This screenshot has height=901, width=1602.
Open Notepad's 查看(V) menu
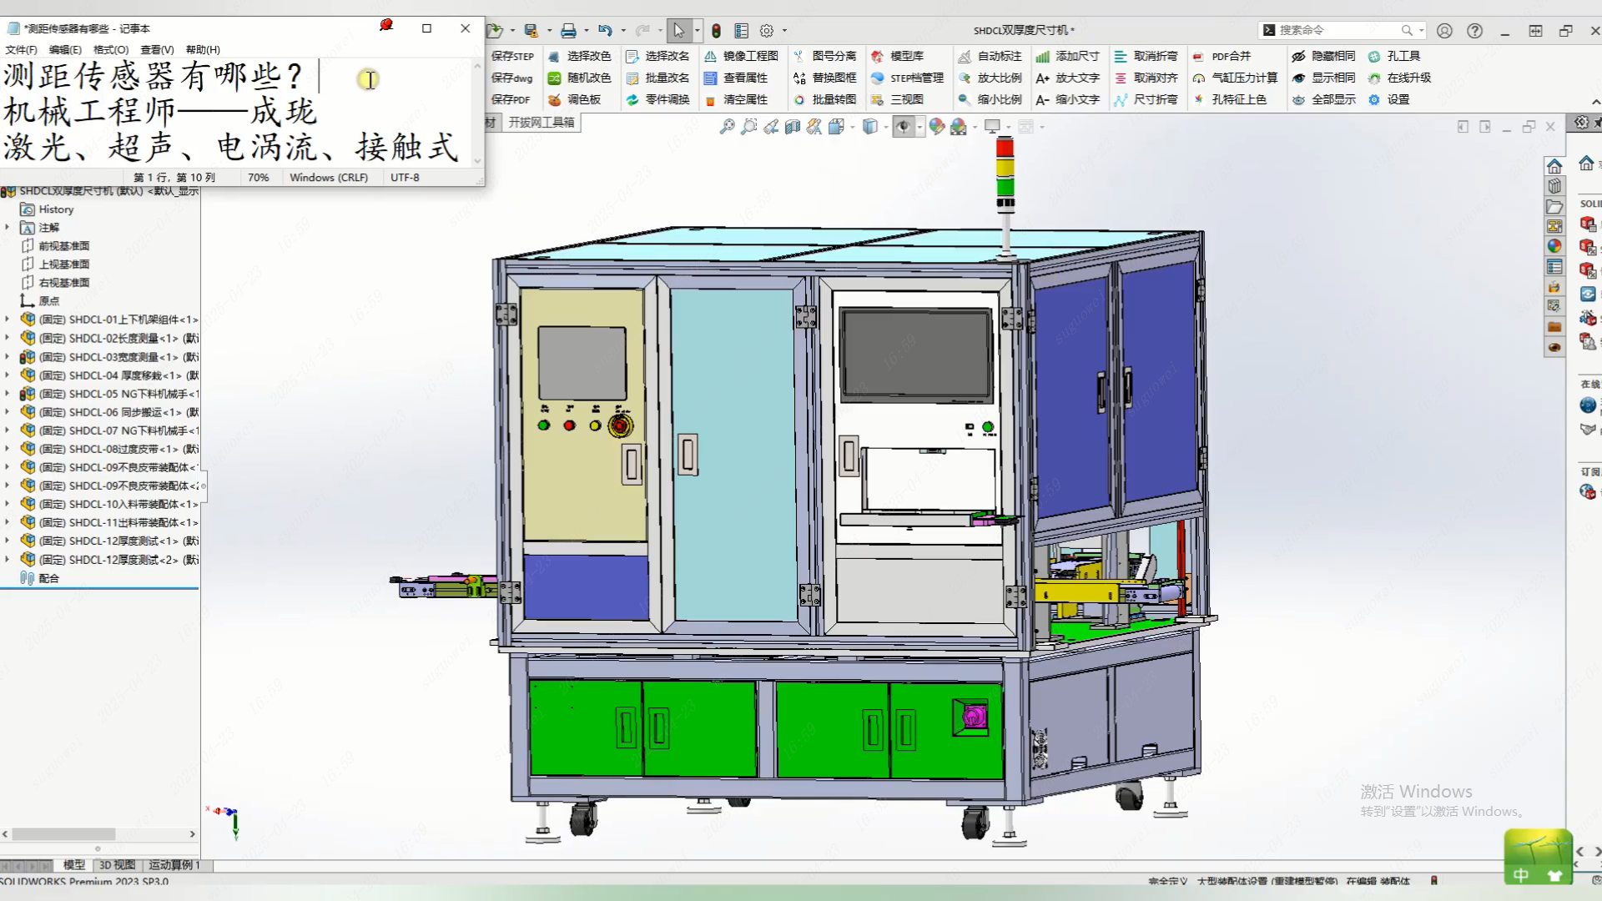tap(157, 50)
